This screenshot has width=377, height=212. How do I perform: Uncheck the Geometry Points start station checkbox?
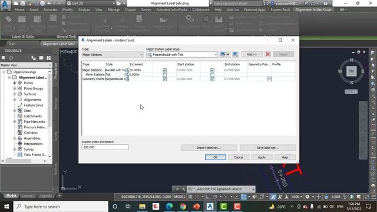pos(165,79)
